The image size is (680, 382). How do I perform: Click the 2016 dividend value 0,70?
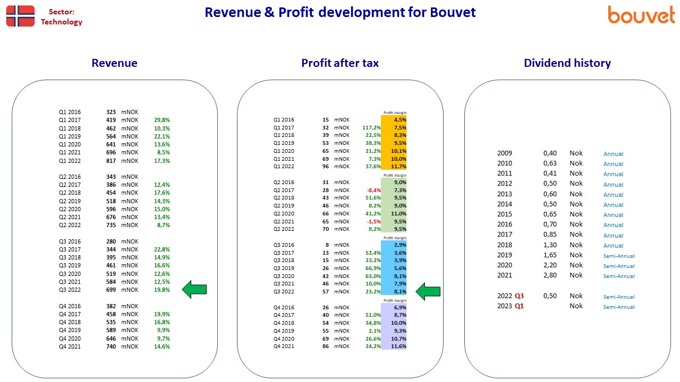[550, 224]
